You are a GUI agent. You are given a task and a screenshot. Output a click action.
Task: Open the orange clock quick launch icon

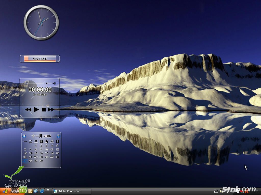click(x=30, y=191)
